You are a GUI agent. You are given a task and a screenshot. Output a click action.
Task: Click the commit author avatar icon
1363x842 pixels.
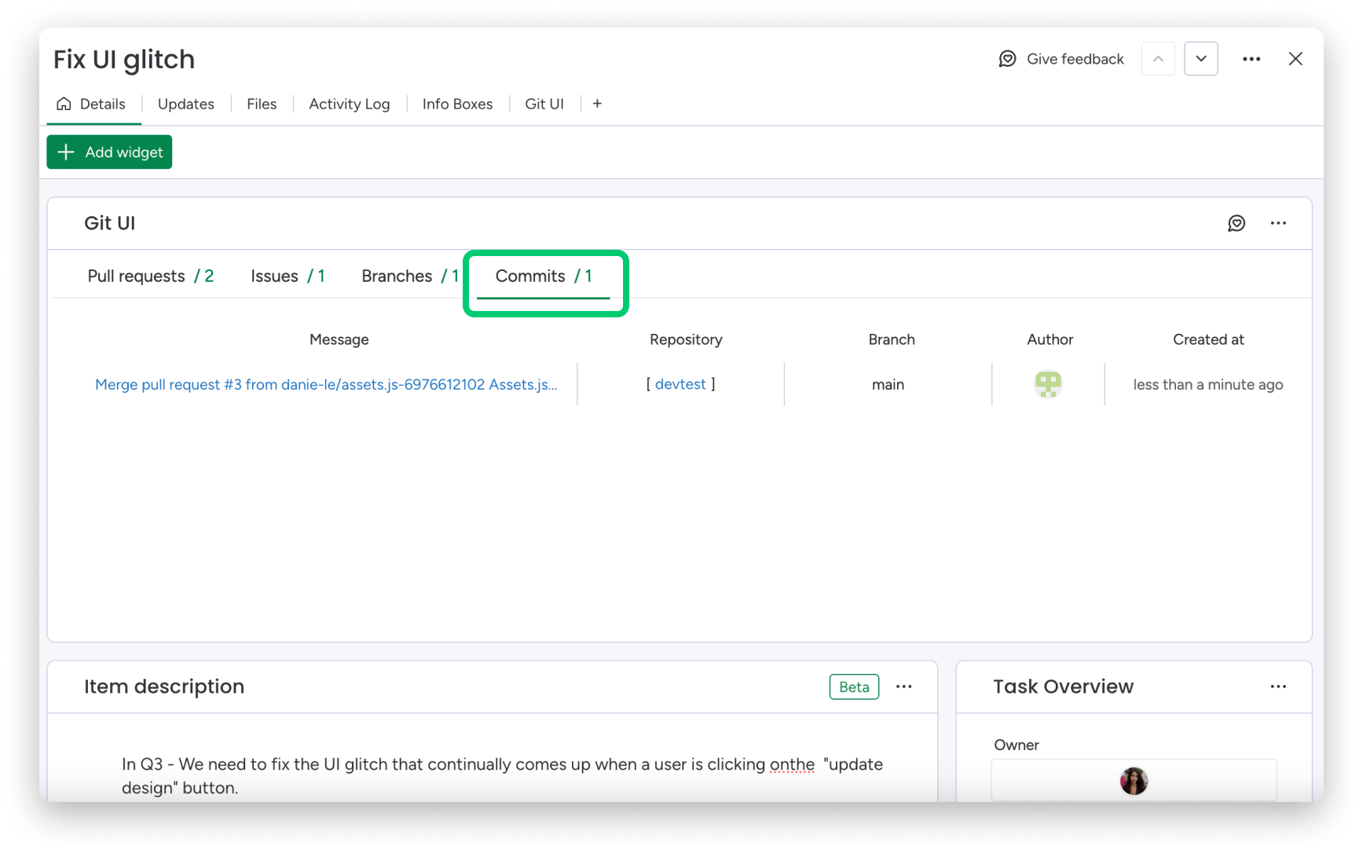tap(1049, 384)
